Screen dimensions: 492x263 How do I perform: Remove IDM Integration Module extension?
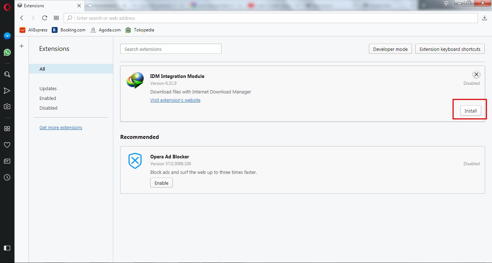476,74
